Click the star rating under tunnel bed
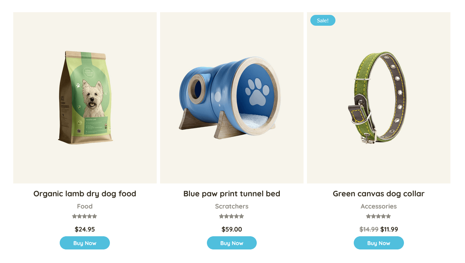 [x=232, y=216]
